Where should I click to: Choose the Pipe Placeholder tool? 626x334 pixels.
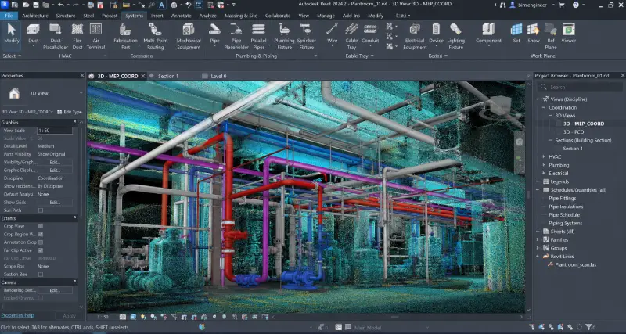[236, 36]
